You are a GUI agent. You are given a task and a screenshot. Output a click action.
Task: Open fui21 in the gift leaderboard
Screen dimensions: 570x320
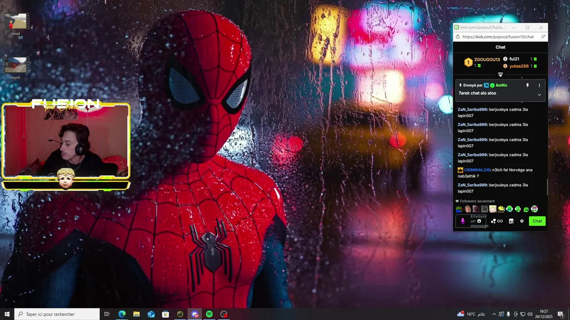[514, 59]
